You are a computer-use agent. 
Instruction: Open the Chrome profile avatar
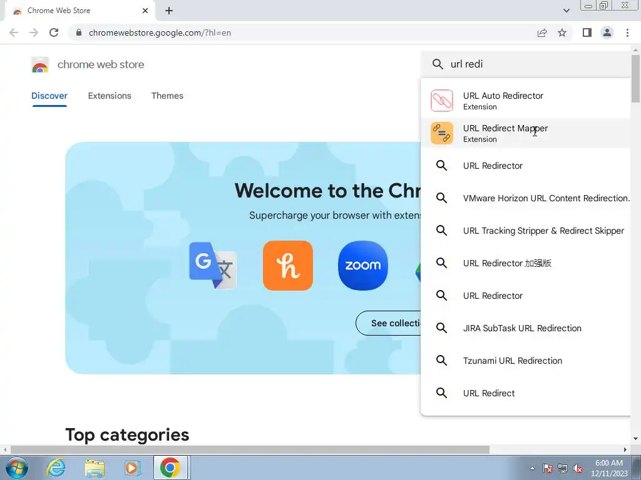point(607,32)
